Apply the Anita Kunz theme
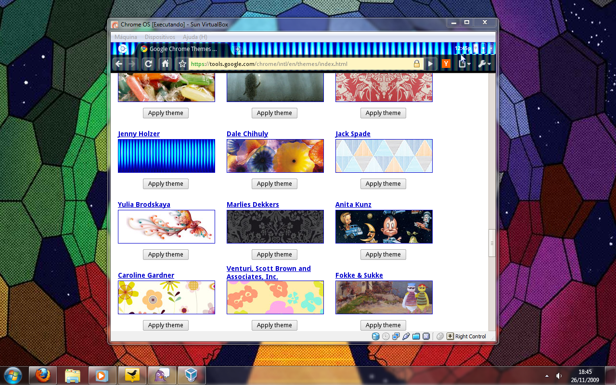 pyautogui.click(x=383, y=255)
